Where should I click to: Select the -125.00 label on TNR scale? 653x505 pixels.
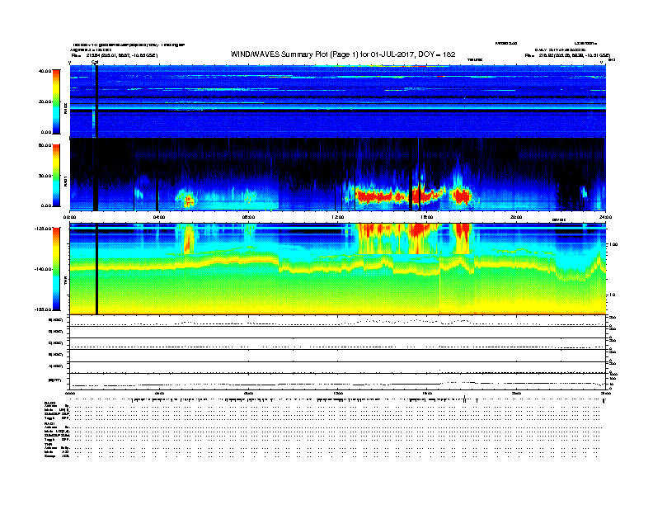pyautogui.click(x=43, y=229)
